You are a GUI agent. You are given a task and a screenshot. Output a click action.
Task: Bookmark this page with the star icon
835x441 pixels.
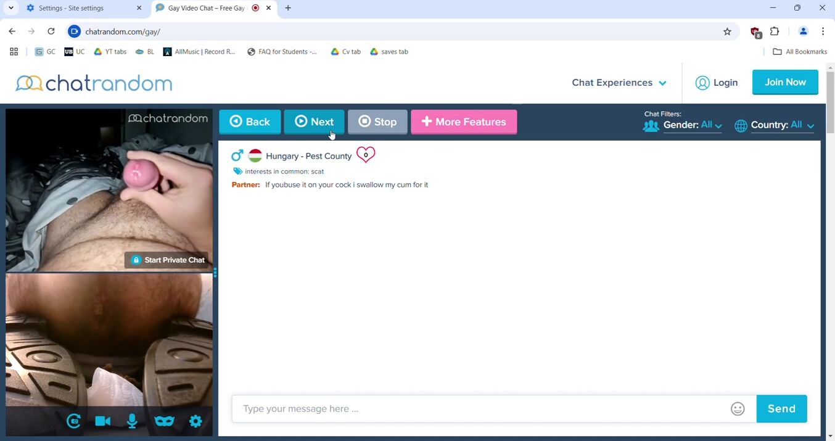click(727, 31)
